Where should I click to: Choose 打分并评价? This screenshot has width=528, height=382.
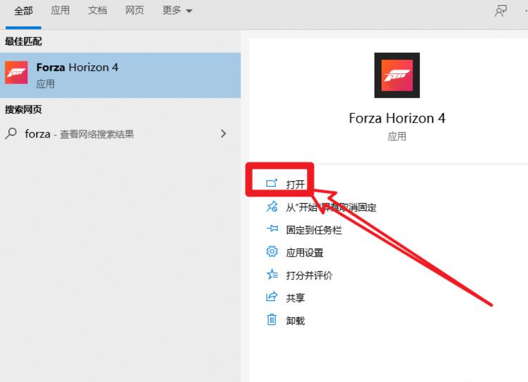click(309, 275)
